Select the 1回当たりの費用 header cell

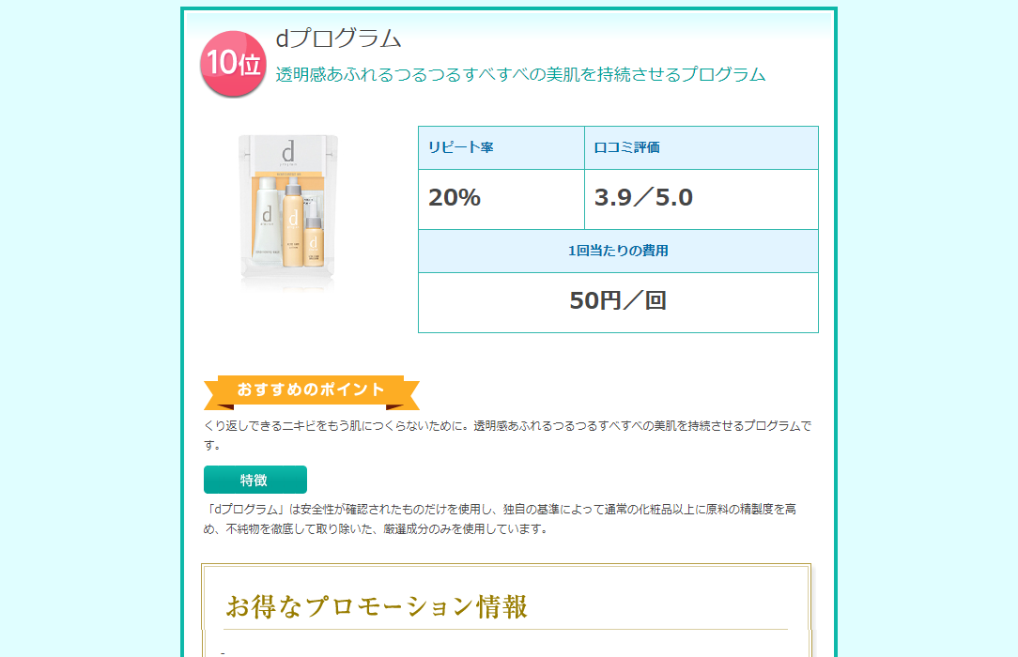pos(618,251)
